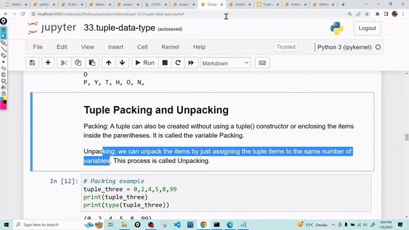The width and height of the screenshot is (409, 230).
Task: Open the taskbar clock and date
Action: tap(386, 224)
